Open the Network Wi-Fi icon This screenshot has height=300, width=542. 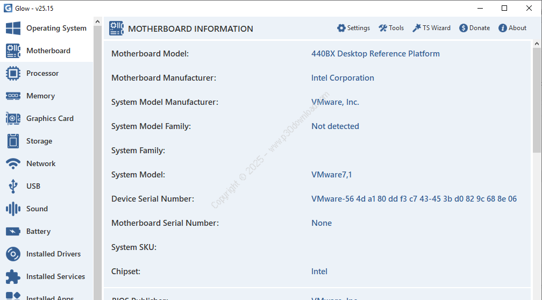click(13, 164)
